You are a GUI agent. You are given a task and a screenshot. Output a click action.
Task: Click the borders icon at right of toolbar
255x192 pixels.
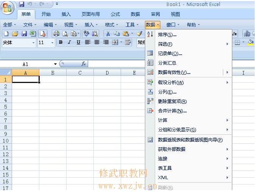(237, 43)
